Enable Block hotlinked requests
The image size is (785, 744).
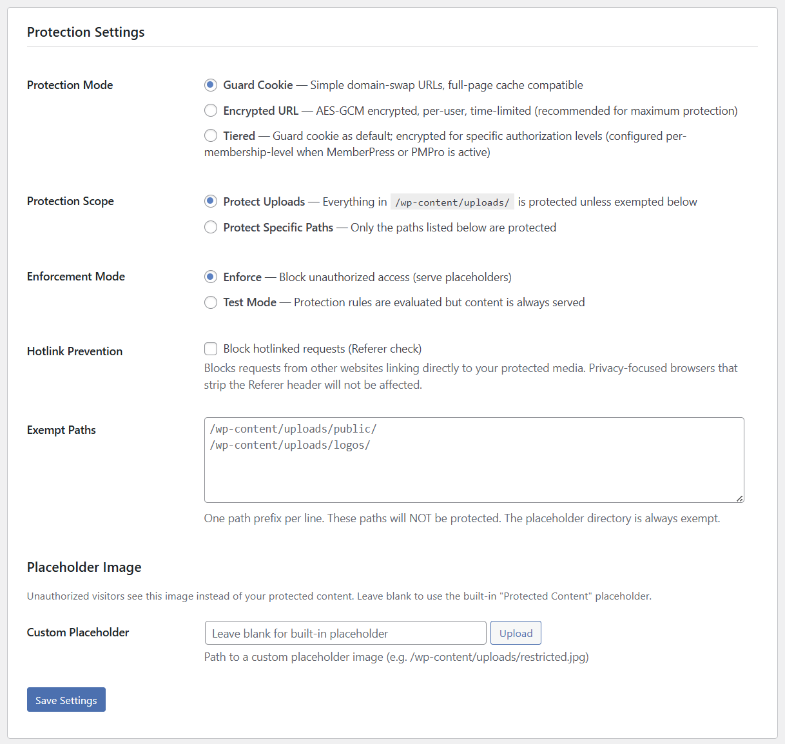pos(211,348)
